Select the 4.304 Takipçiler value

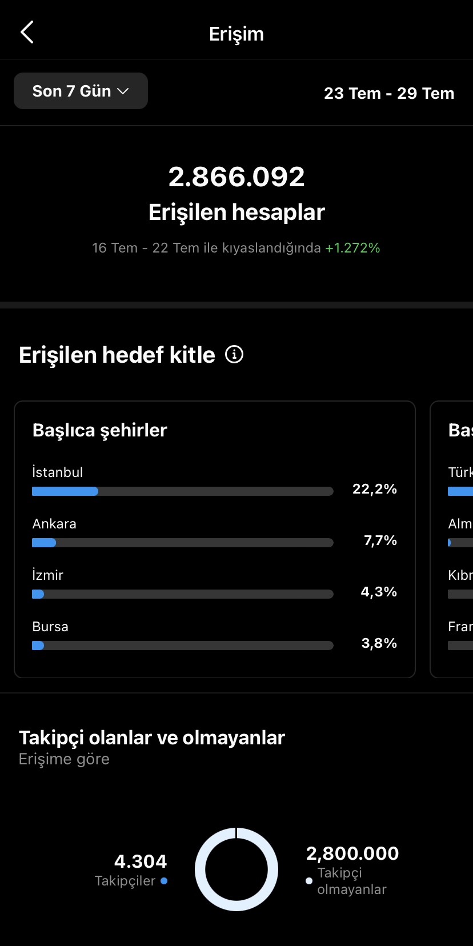click(141, 861)
